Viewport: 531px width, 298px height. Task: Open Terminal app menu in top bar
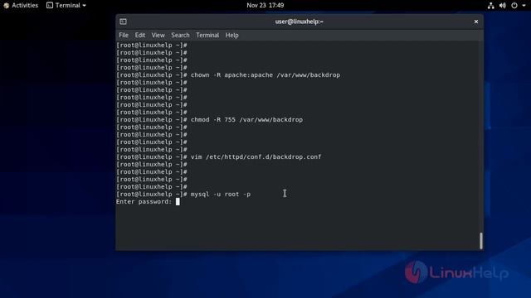(66, 6)
